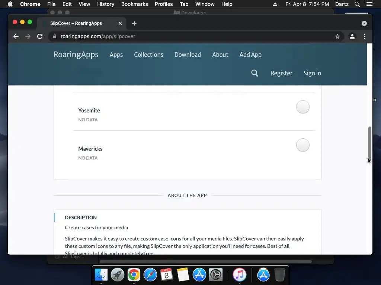The height and width of the screenshot is (285, 381).
Task: Open the File menu
Action: [x=51, y=4]
